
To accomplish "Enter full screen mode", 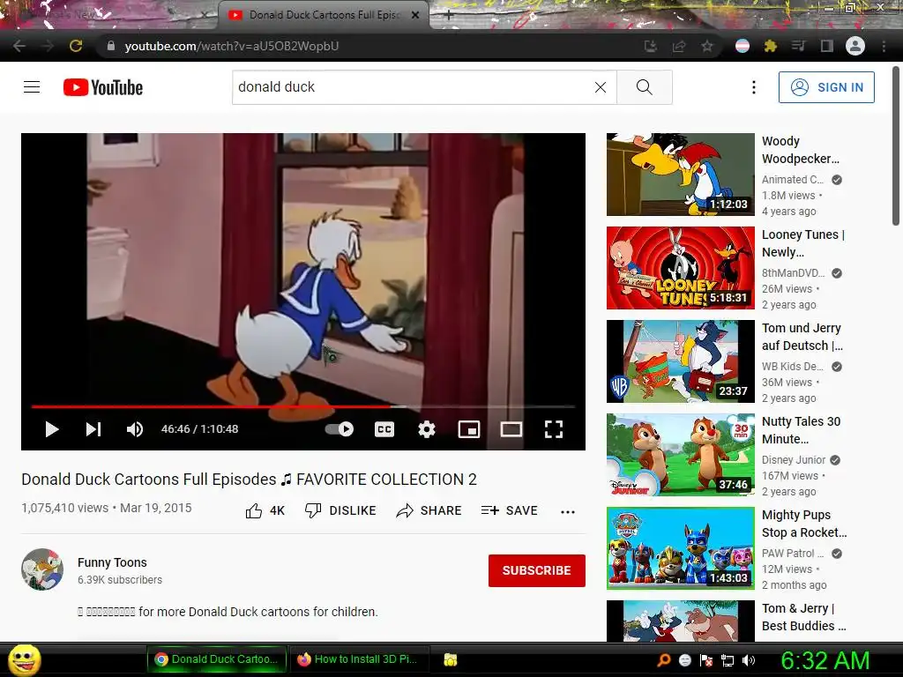I will point(554,429).
